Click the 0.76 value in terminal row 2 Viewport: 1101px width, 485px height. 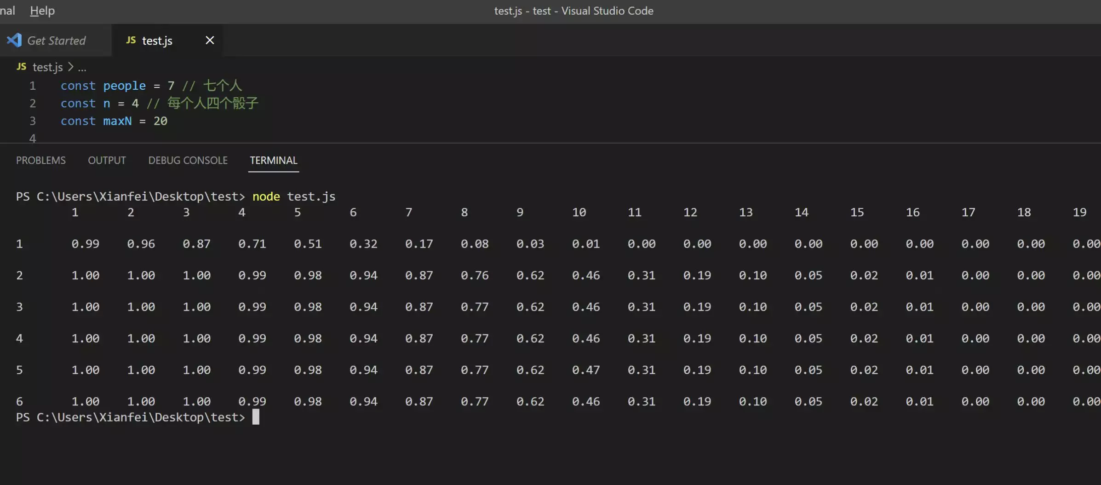click(475, 275)
